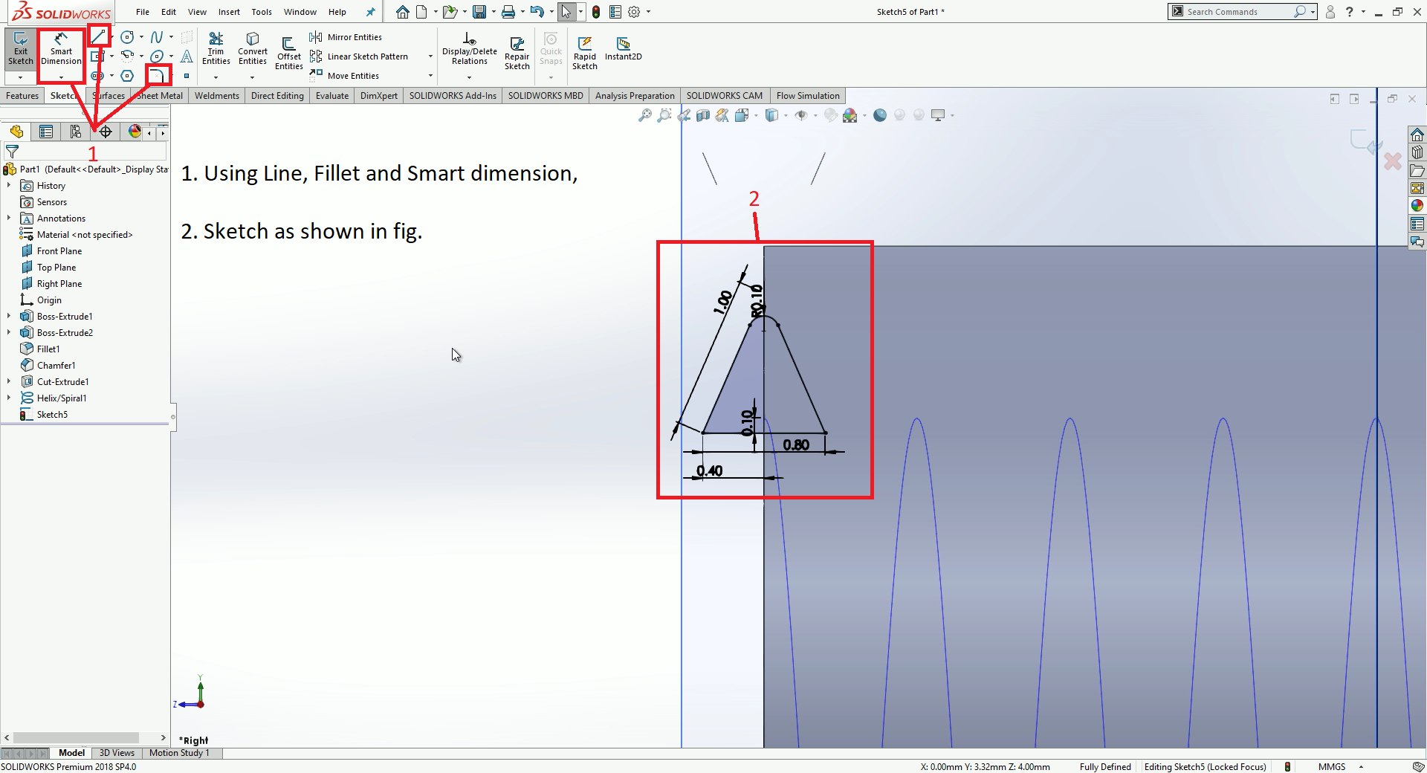Toggle Rapid Sketch mode

[x=585, y=53]
